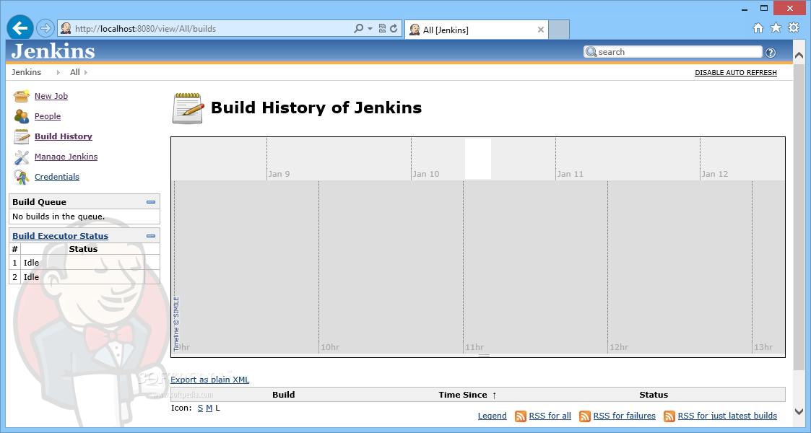Click DISABLE AUTO REFRESH link
This screenshot has height=433, width=811.
pyautogui.click(x=735, y=73)
